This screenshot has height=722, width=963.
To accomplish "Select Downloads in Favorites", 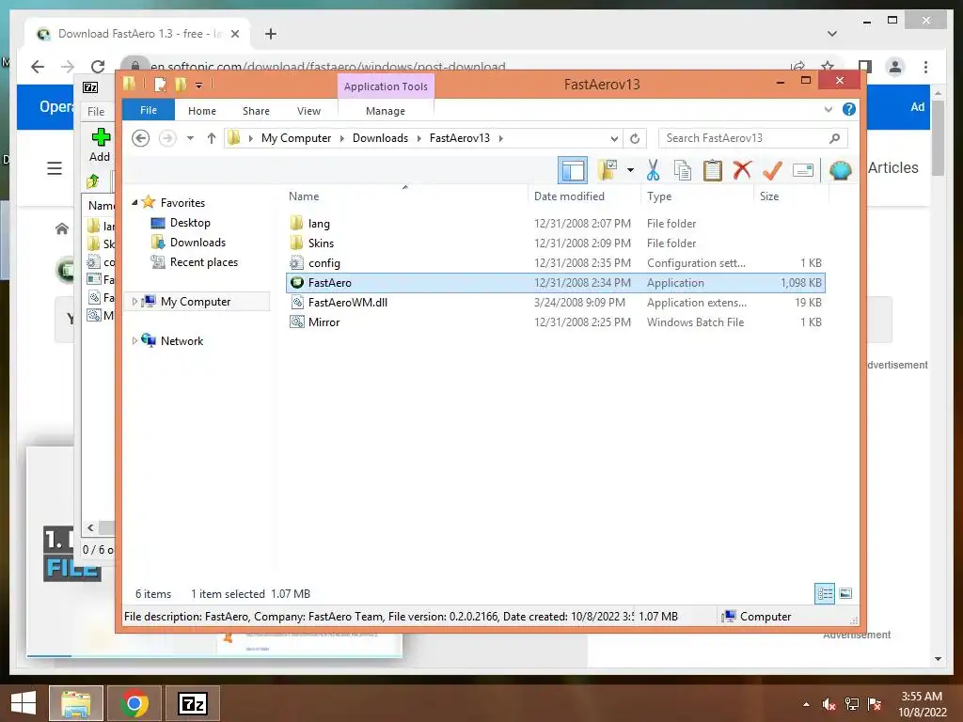I will [197, 242].
